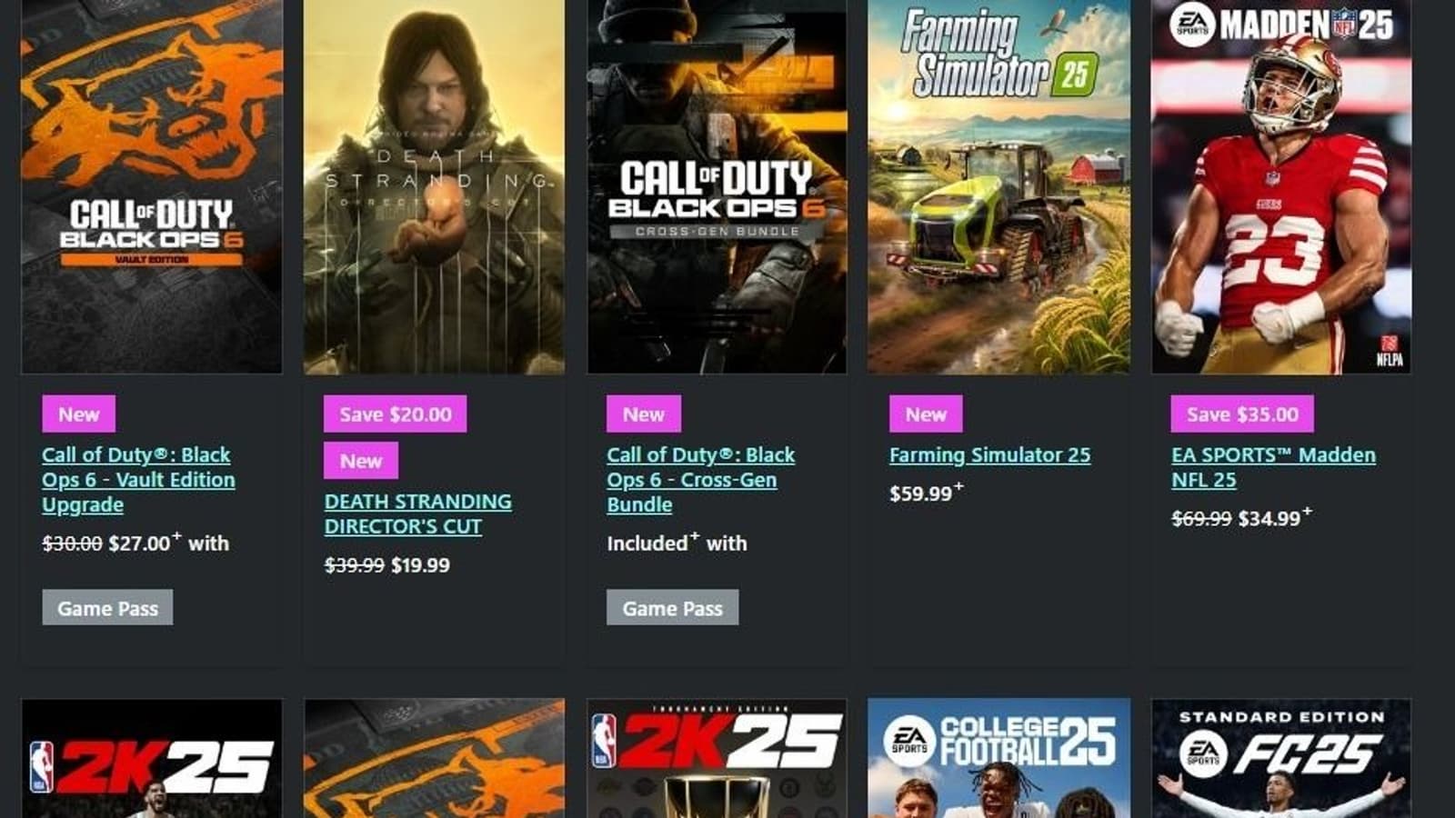Viewport: 1455px width, 818px height.
Task: Follow the Black Ops 6 Cross-Gen Bundle link
Action: click(x=701, y=480)
